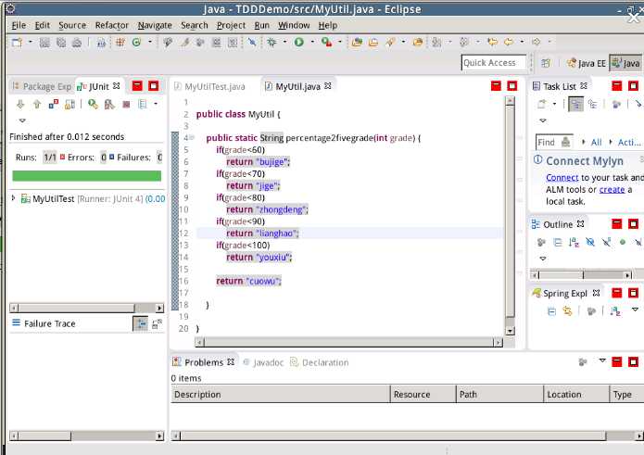This screenshot has height=455, width=644.
Task: Switch to the Java EE perspective
Action: click(586, 63)
